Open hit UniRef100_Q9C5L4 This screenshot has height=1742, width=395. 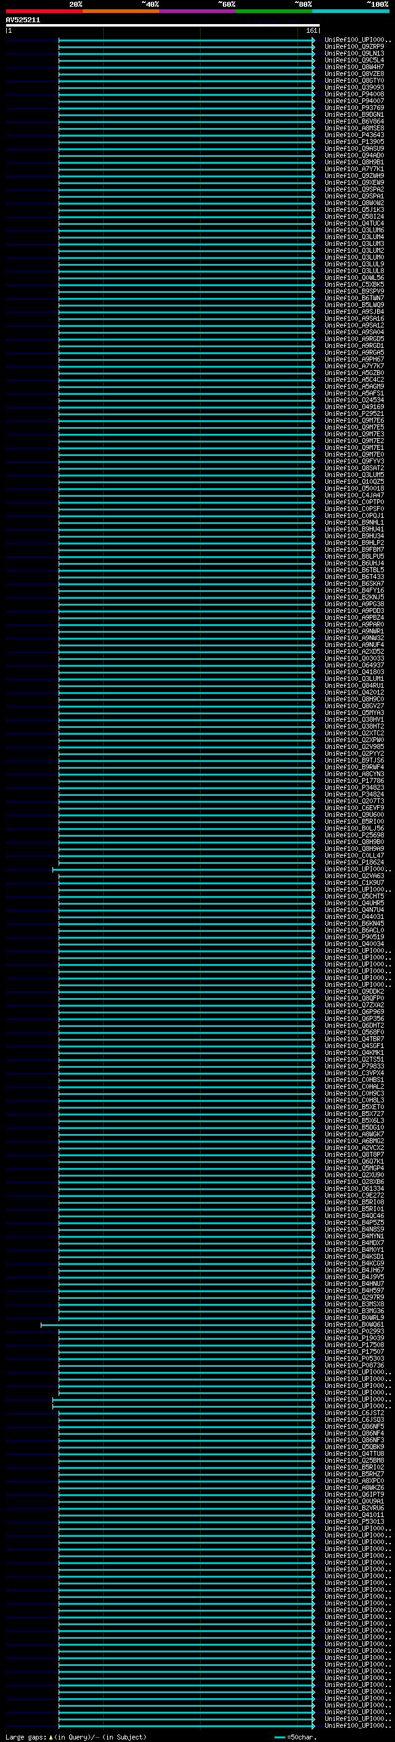354,60
